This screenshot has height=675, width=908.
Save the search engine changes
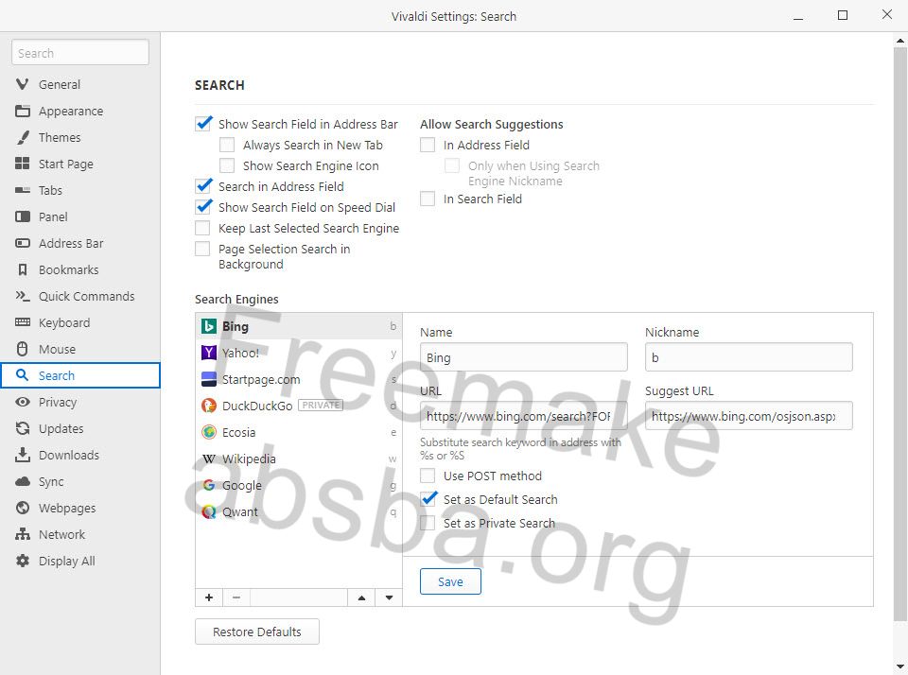pos(450,581)
